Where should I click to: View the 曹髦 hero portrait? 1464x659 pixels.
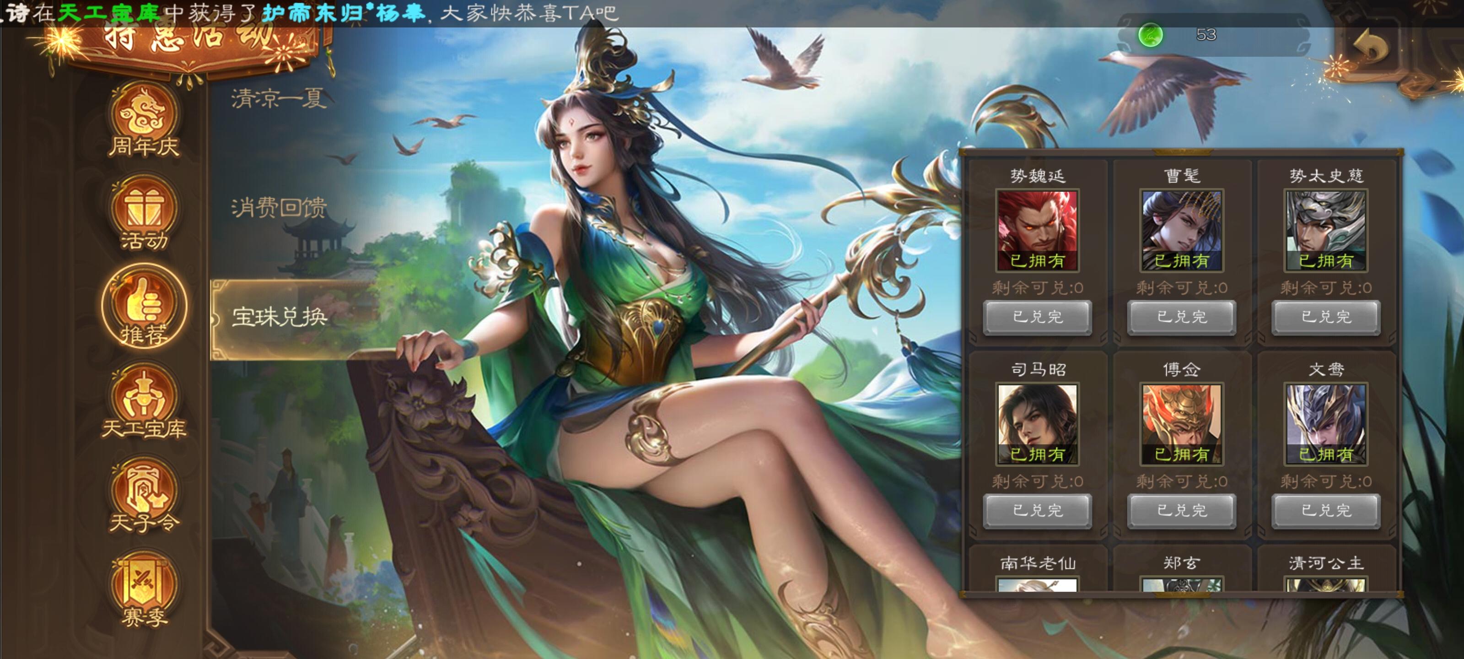[x=1182, y=230]
